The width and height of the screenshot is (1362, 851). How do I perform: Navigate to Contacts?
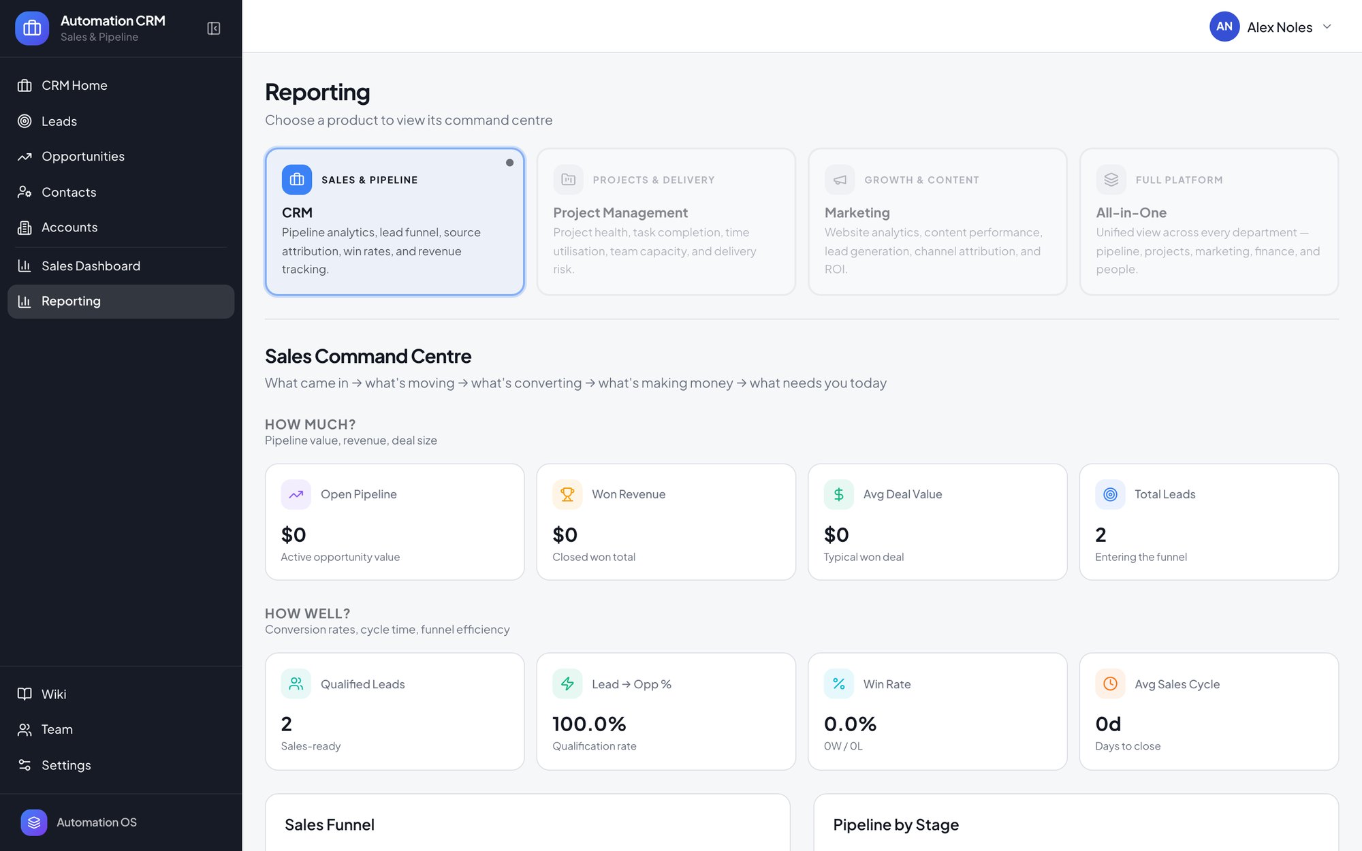(x=121, y=192)
